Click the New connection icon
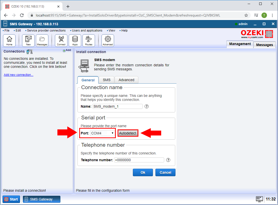Image resolution: width=278 pixels, height=205 pixels. tap(28, 40)
